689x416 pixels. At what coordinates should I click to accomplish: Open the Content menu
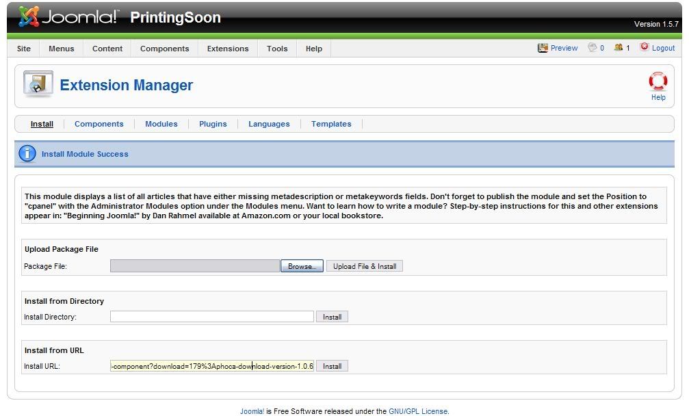pyautogui.click(x=107, y=49)
